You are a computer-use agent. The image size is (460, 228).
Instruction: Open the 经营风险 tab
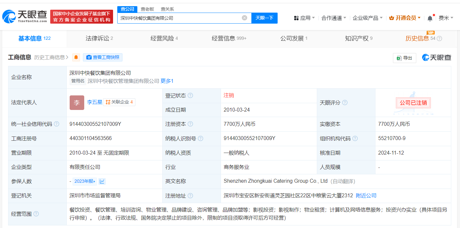[164, 38]
